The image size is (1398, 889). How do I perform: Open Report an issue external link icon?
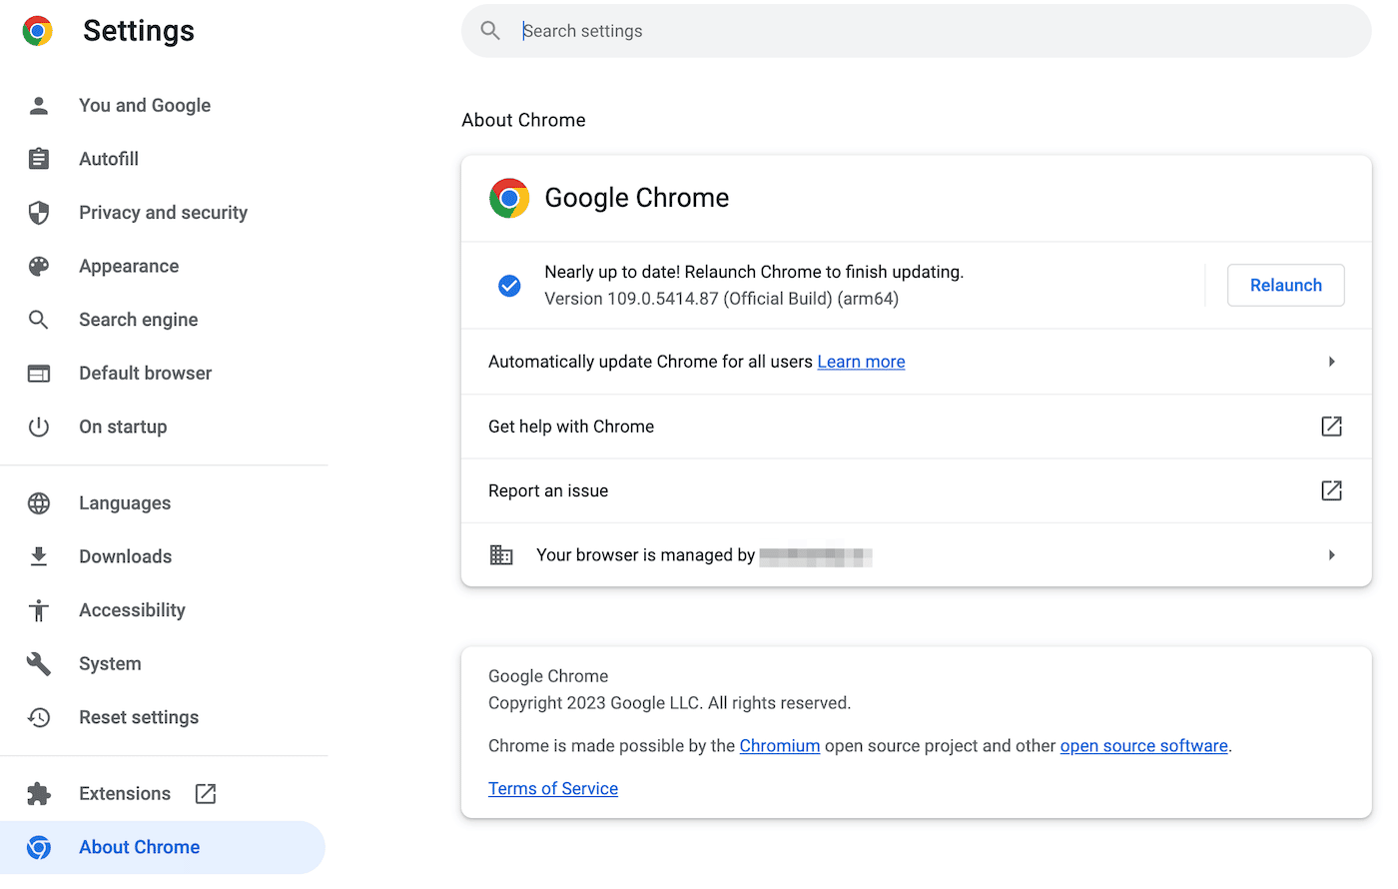pyautogui.click(x=1331, y=490)
